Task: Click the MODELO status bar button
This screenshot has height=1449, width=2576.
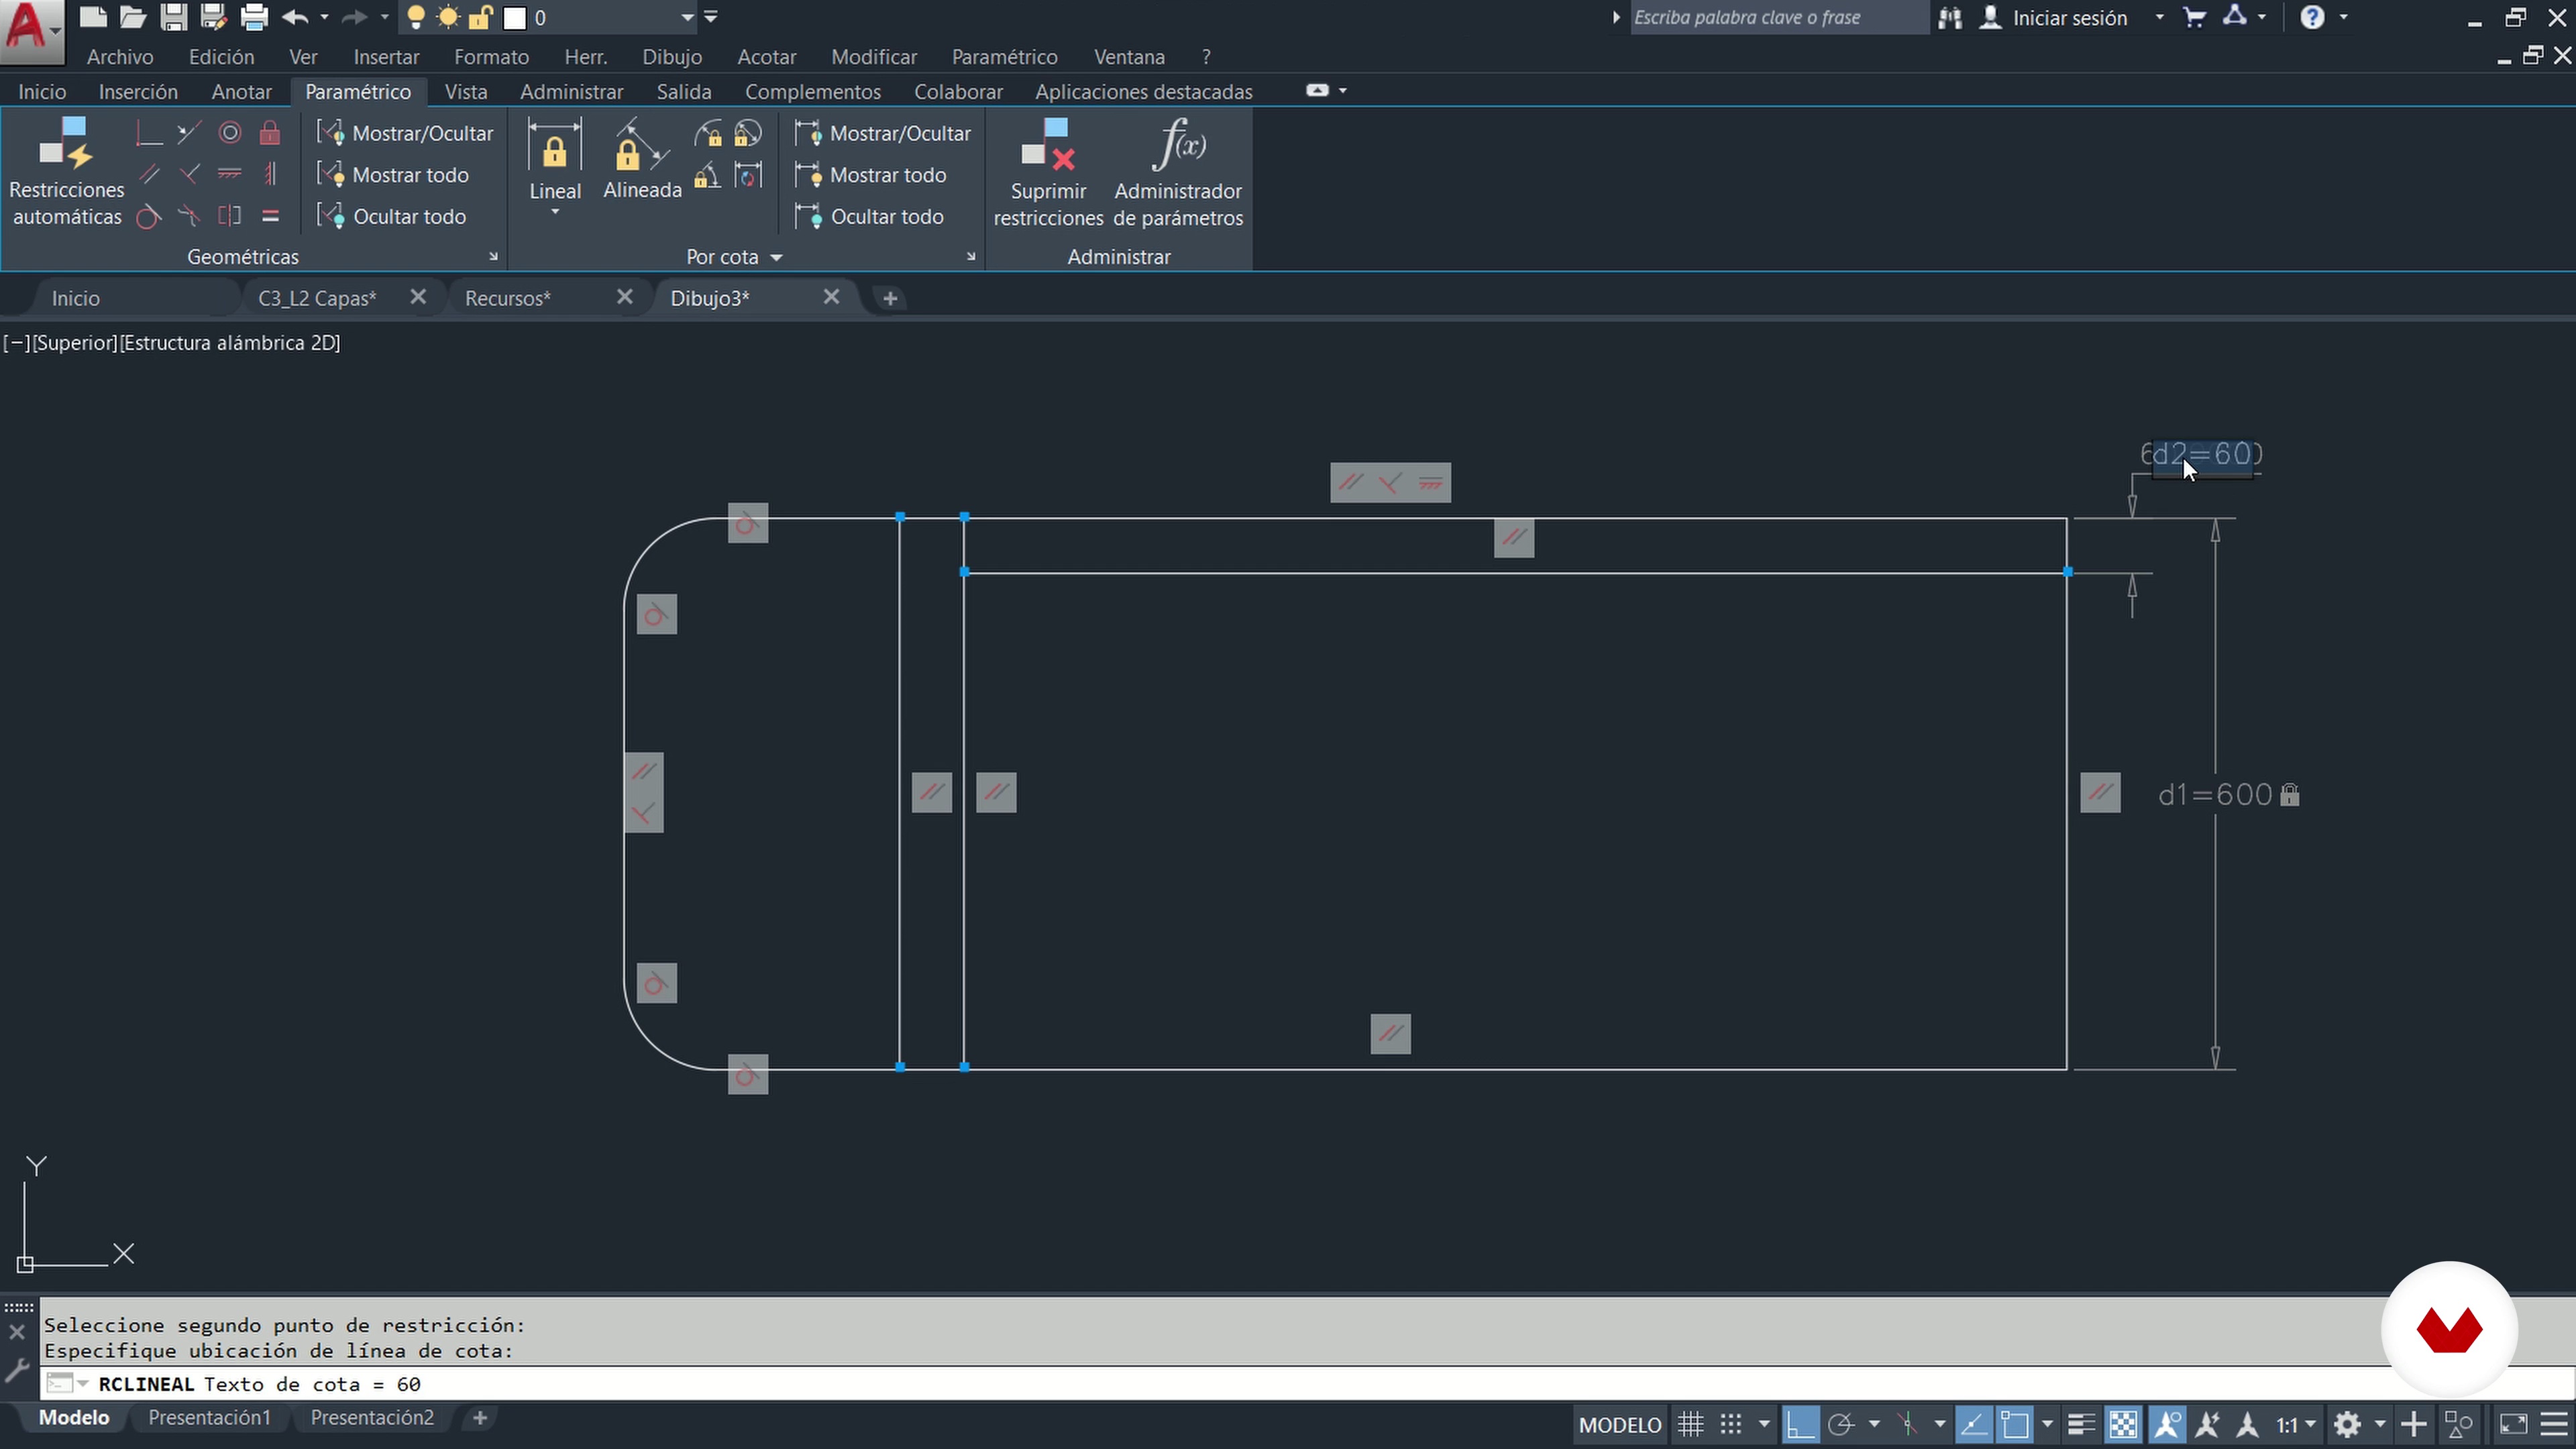Action: click(1620, 1424)
